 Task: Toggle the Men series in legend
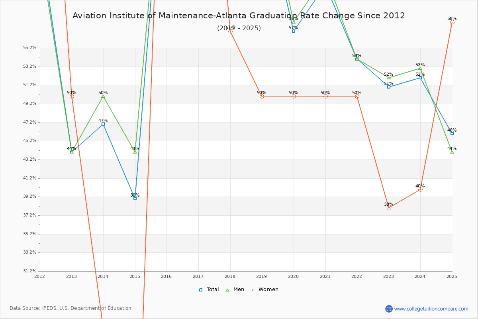point(235,289)
